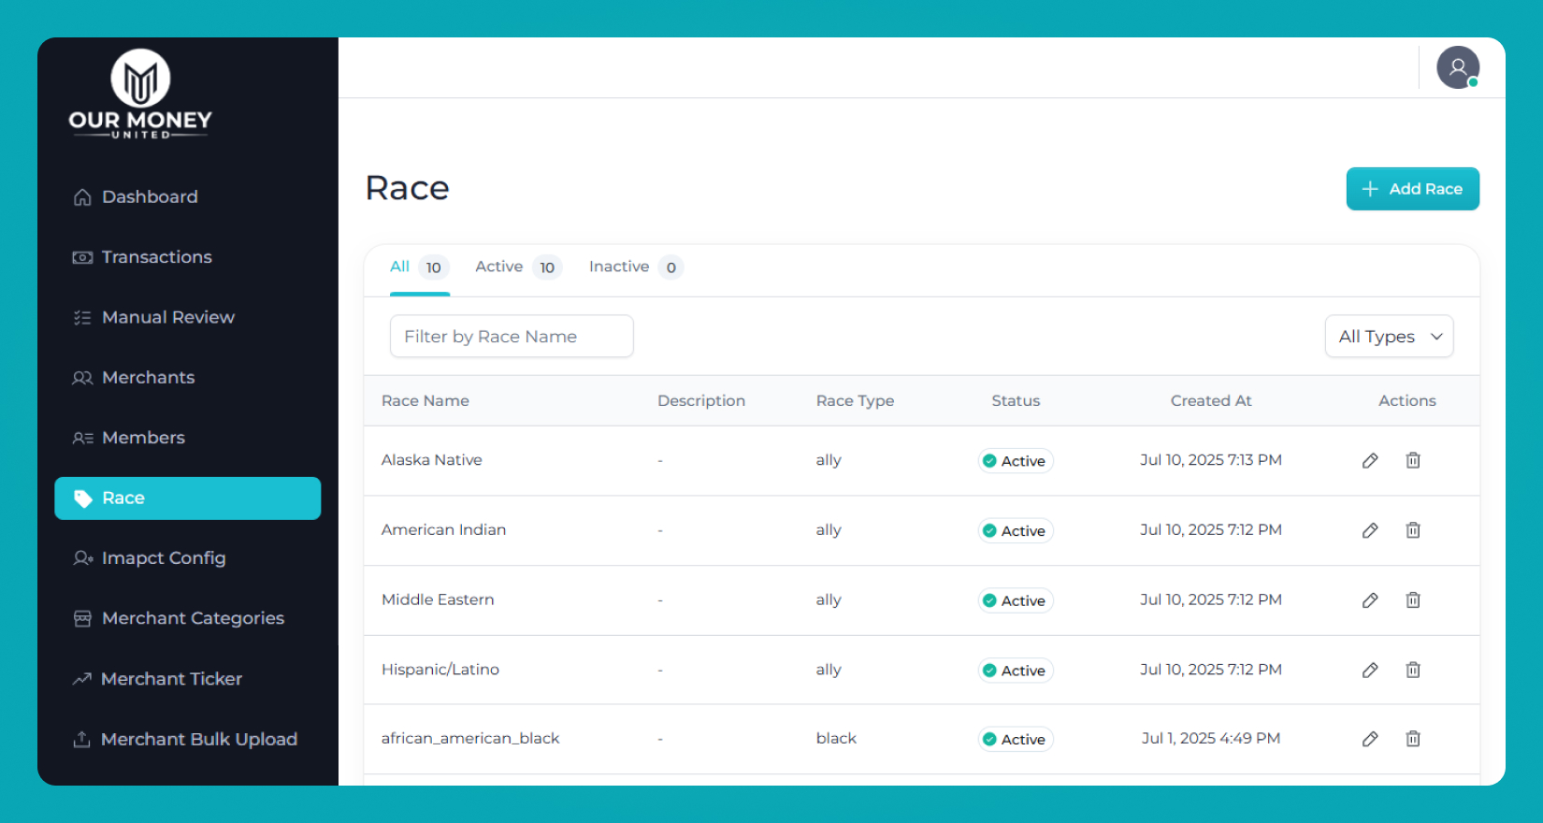This screenshot has width=1543, height=823.
Task: Navigate to Merchant Categories
Action: [193, 618]
